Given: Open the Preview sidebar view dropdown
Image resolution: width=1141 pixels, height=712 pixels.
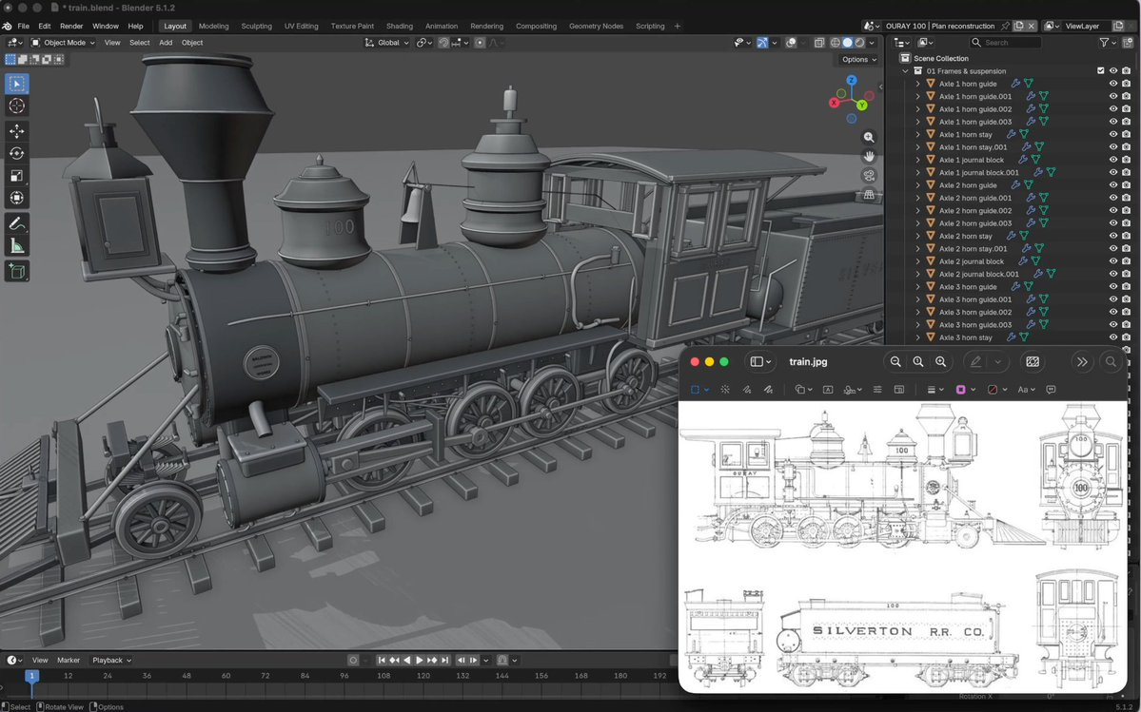Looking at the screenshot, I should [760, 362].
